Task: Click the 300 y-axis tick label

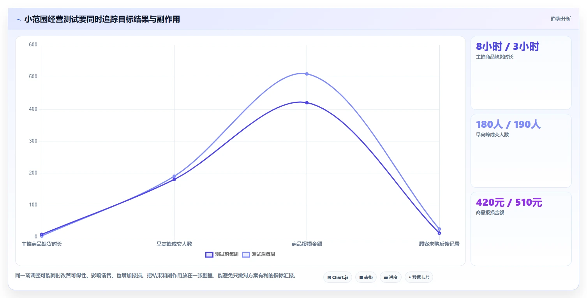Action: click(33, 141)
